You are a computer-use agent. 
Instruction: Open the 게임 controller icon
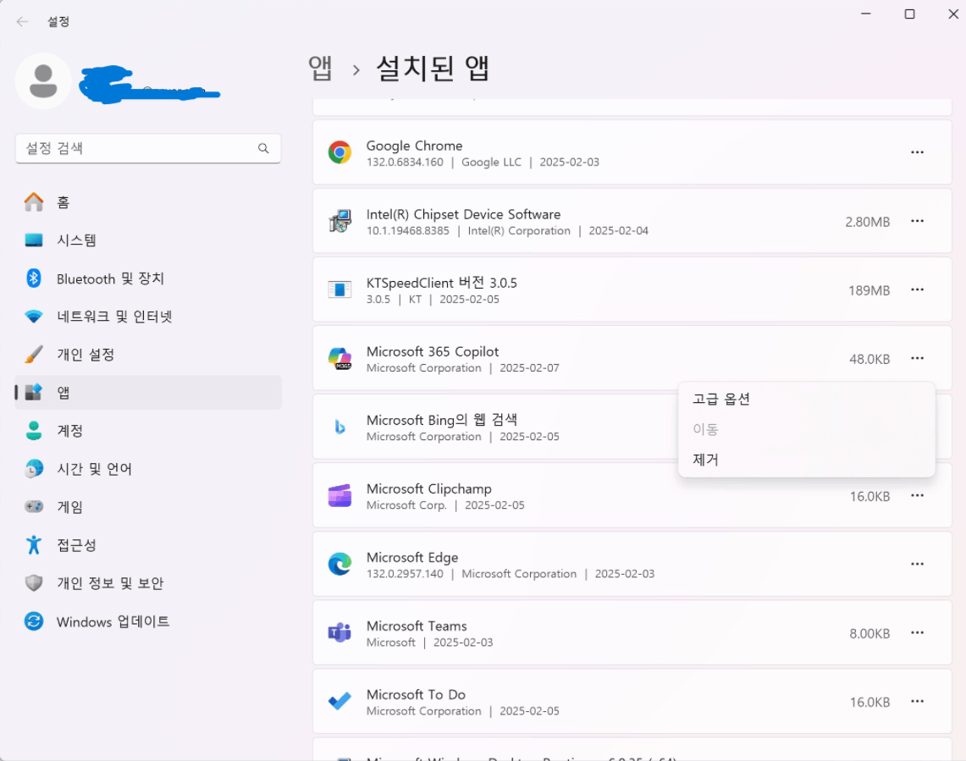tap(34, 506)
